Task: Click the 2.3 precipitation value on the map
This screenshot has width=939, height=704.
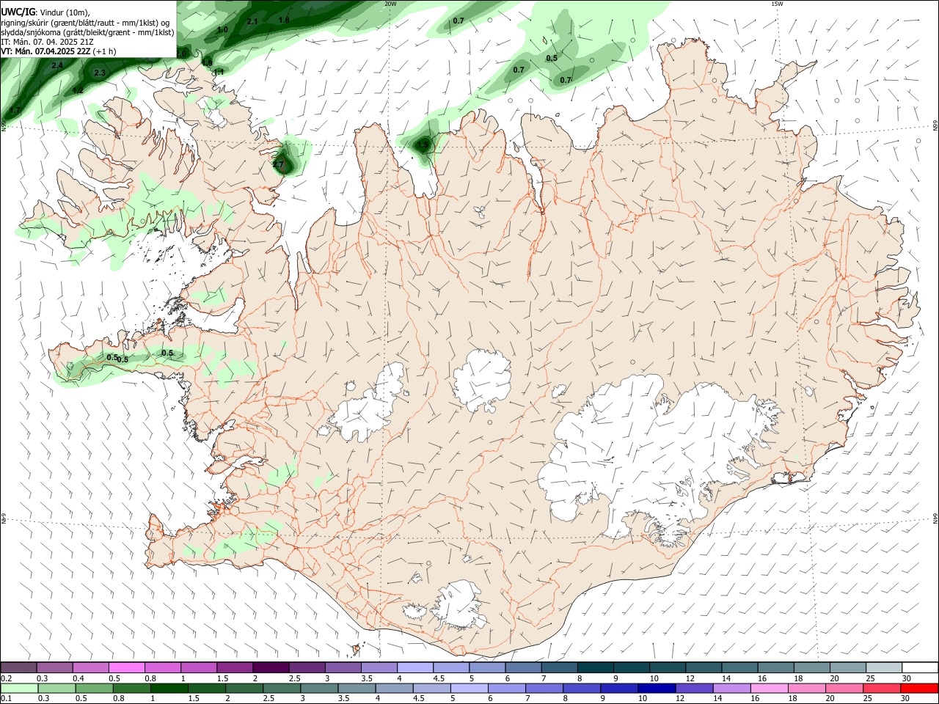Action: tap(100, 73)
